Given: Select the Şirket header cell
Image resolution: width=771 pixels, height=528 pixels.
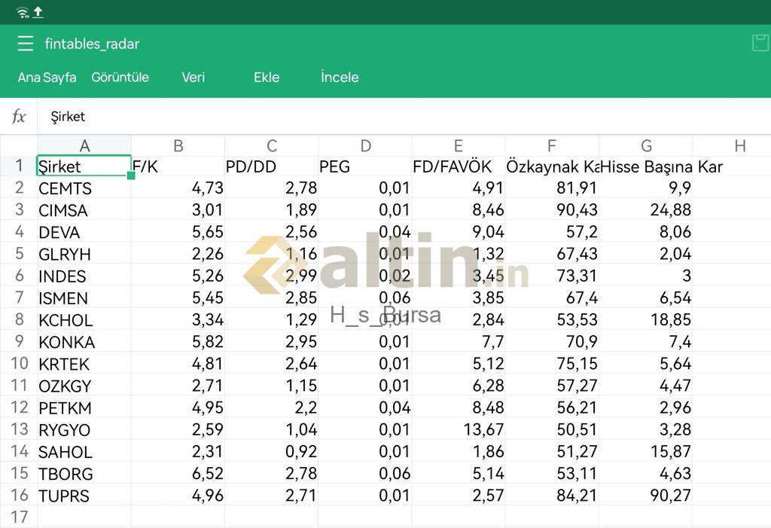Looking at the screenshot, I should pos(84,166).
